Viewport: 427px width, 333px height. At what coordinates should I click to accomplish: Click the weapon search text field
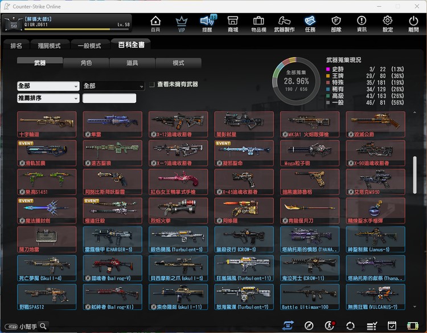pyautogui.click(x=109, y=98)
